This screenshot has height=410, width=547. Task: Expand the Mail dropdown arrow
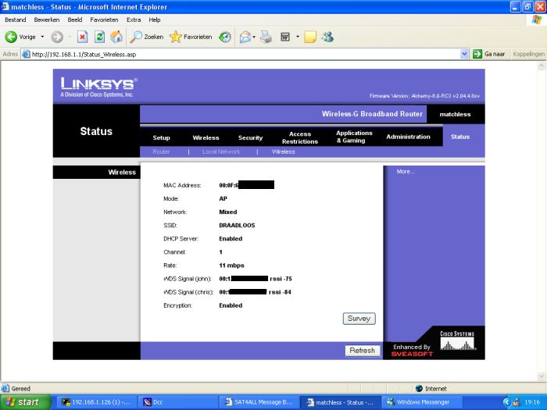pyautogui.click(x=254, y=37)
